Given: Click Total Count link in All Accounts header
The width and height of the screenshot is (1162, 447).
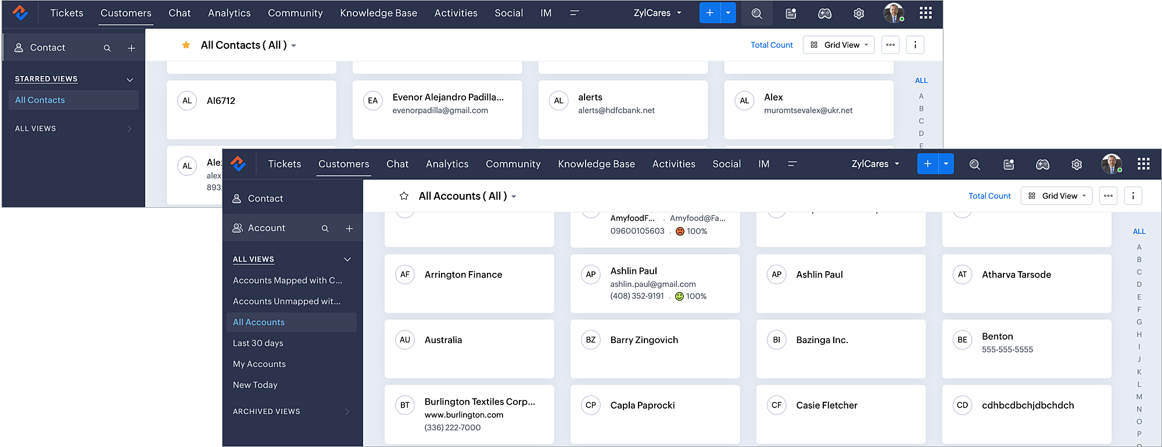Looking at the screenshot, I should pos(989,196).
